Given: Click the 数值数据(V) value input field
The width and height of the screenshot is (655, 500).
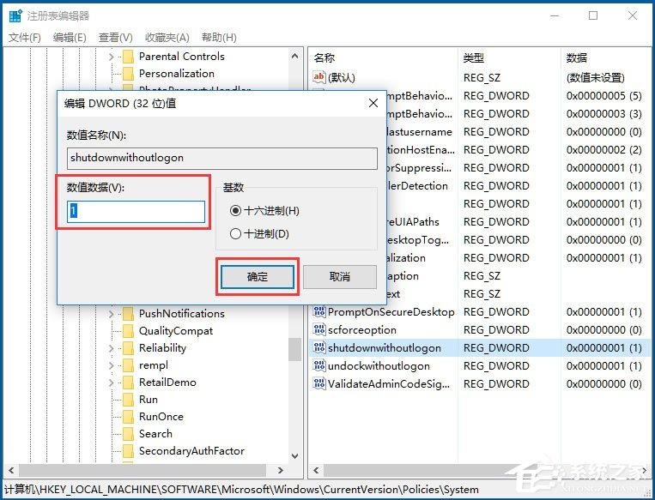Looking at the screenshot, I should tap(136, 212).
